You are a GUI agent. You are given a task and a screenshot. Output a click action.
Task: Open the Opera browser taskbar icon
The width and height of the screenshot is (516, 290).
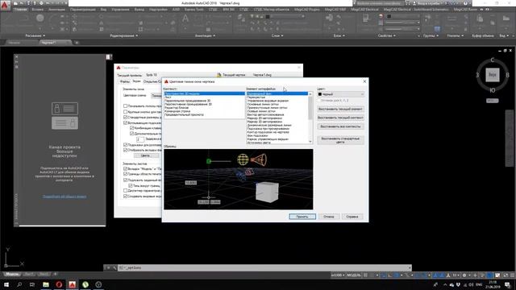(x=59, y=284)
